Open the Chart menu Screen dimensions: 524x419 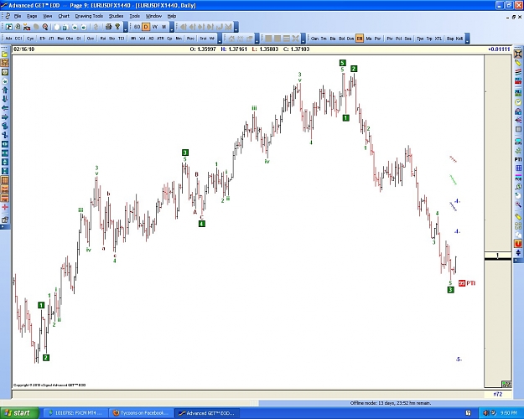point(64,16)
